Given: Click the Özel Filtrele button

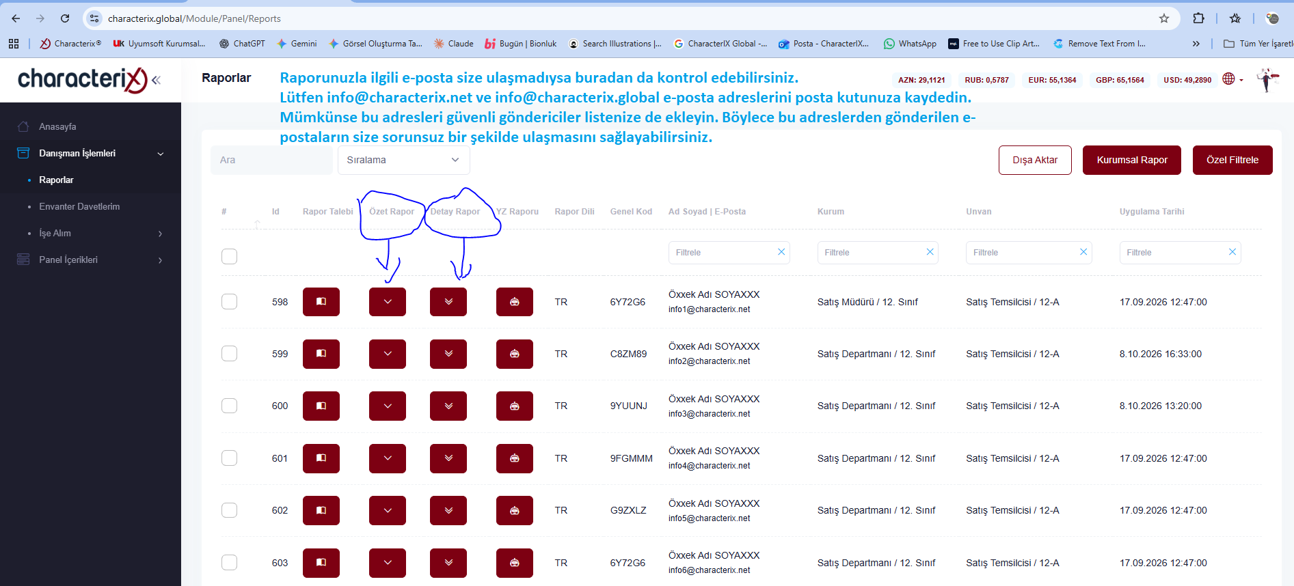Looking at the screenshot, I should (x=1232, y=160).
